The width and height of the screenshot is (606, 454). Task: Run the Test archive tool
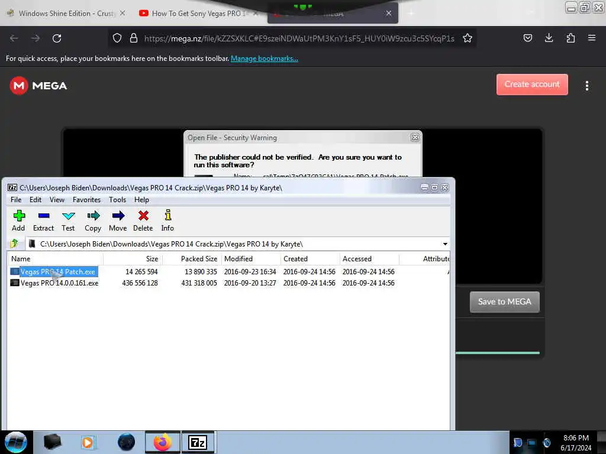(x=68, y=220)
